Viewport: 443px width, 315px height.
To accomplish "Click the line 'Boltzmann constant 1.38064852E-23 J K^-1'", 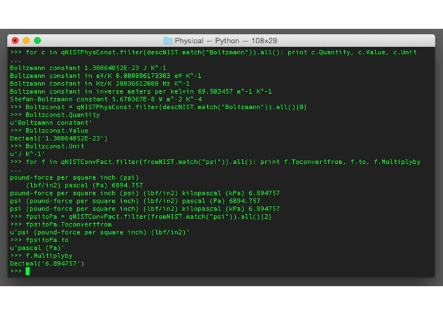I will click(x=88, y=68).
